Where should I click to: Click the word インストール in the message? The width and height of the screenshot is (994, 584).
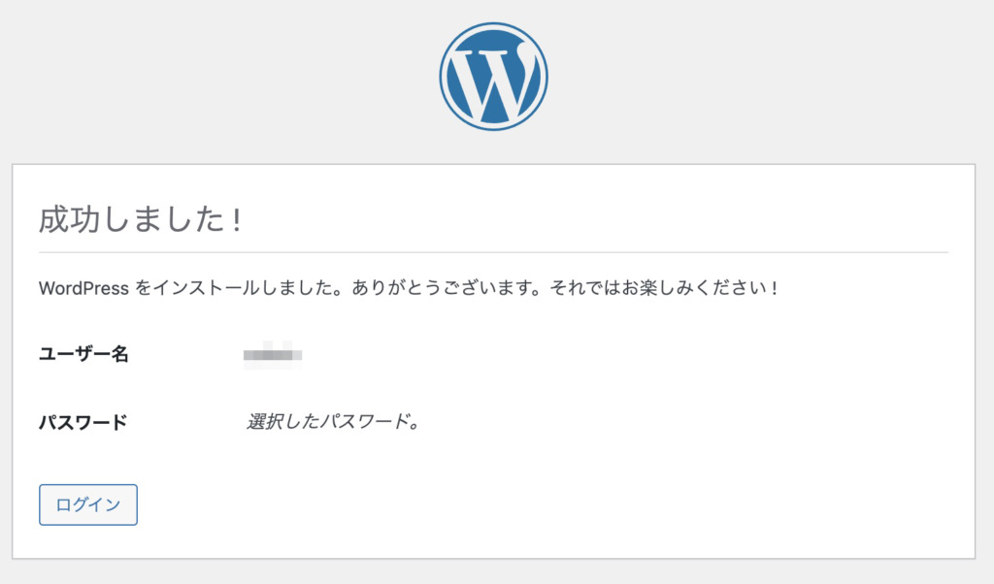207,288
